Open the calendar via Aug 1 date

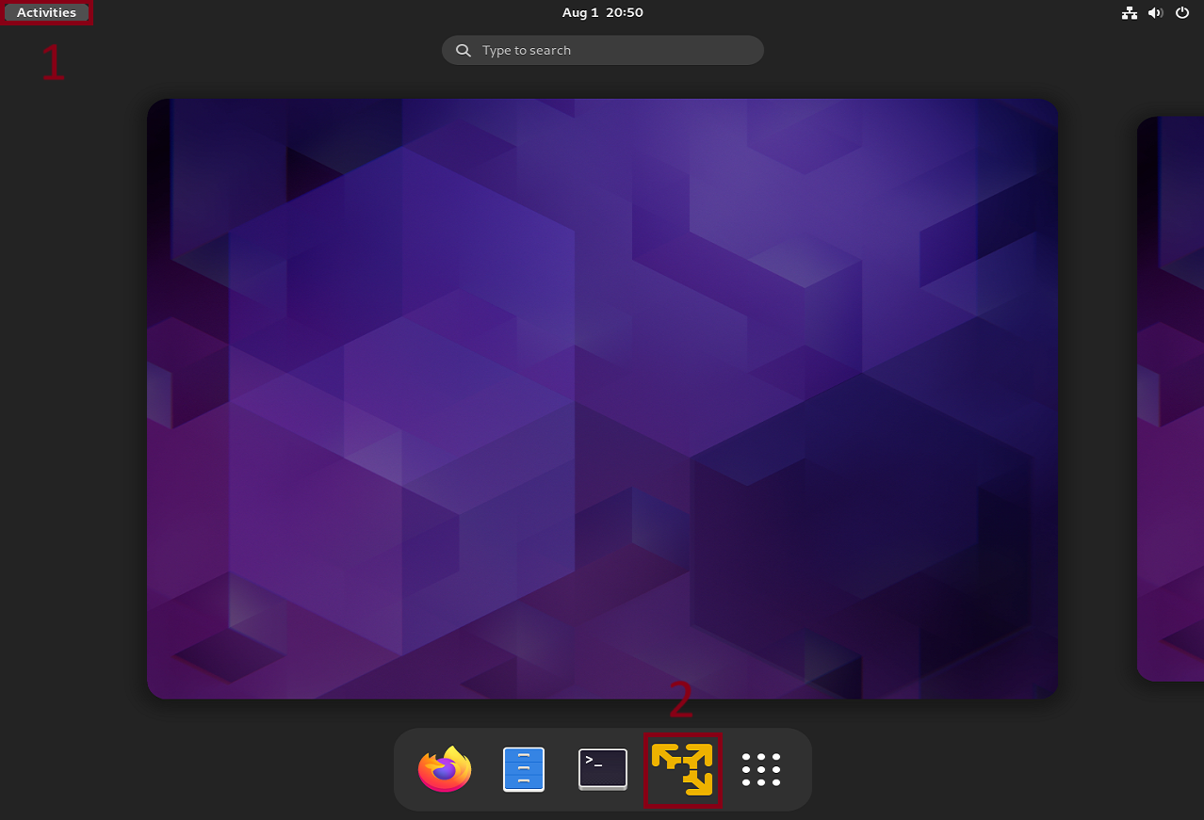(x=580, y=13)
